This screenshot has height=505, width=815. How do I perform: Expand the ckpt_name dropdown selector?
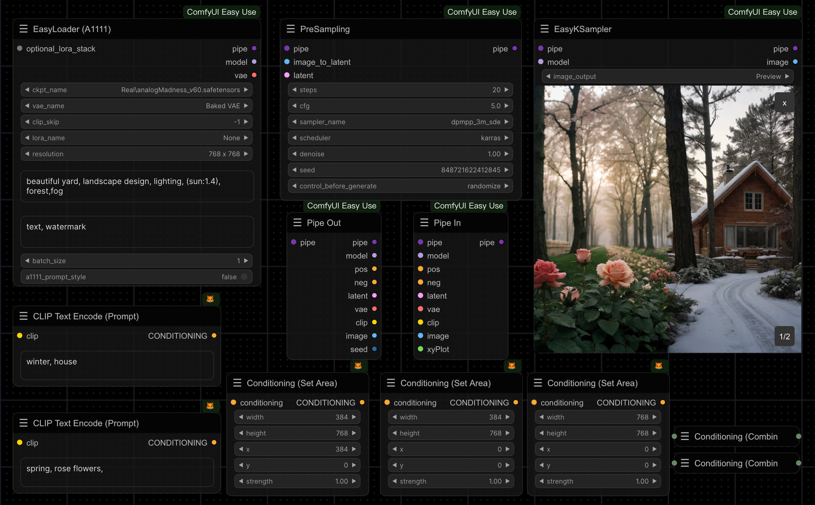point(137,90)
